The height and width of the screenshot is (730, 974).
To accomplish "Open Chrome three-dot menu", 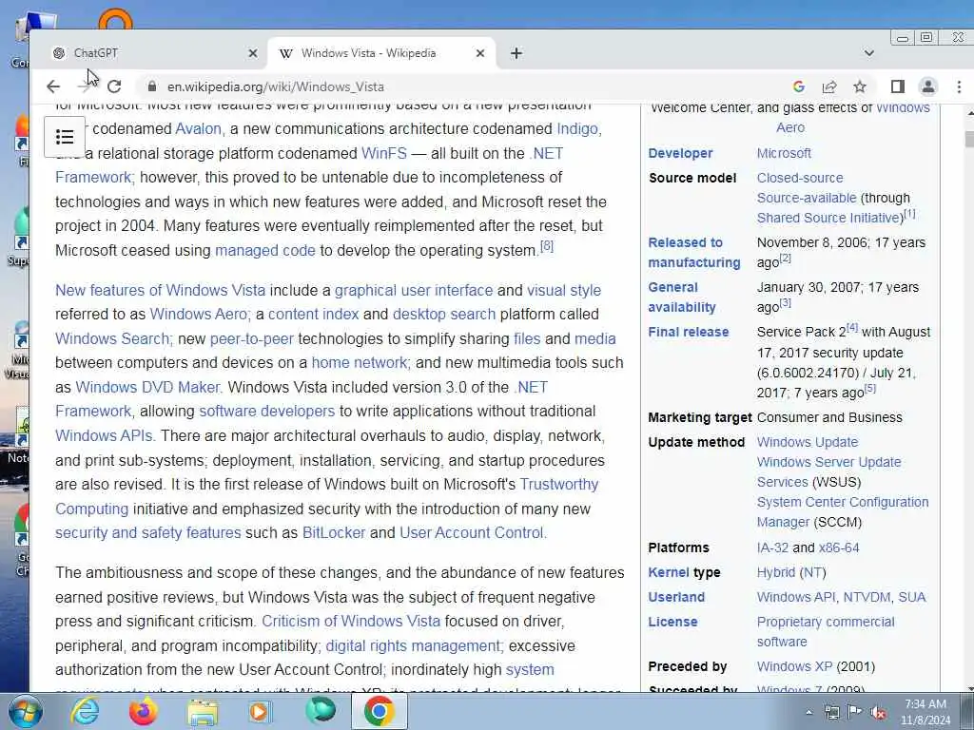I will click(x=959, y=86).
